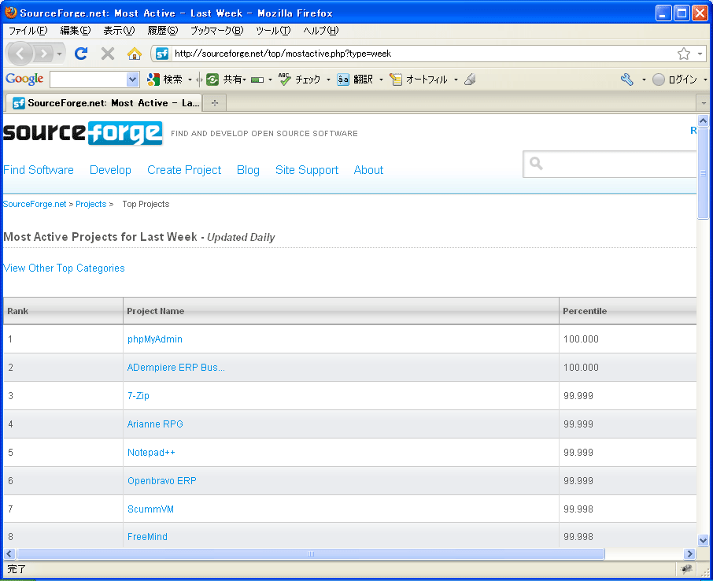Open the Create Project link

click(184, 170)
